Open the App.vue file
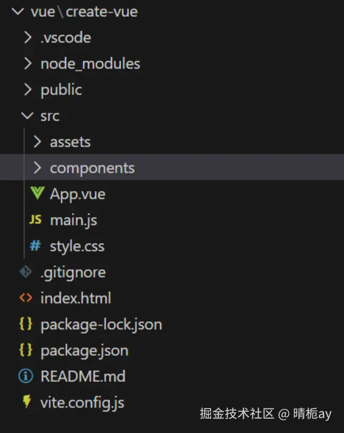 tap(77, 194)
